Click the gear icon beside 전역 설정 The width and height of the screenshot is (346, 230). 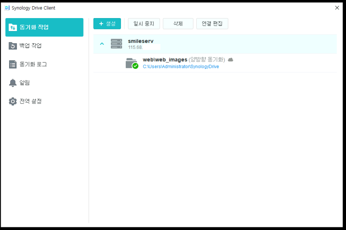(13, 101)
